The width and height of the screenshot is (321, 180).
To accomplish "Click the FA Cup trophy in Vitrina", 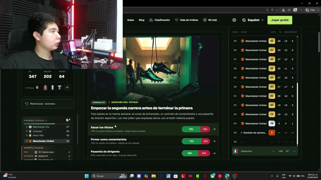I will click(x=45, y=87).
